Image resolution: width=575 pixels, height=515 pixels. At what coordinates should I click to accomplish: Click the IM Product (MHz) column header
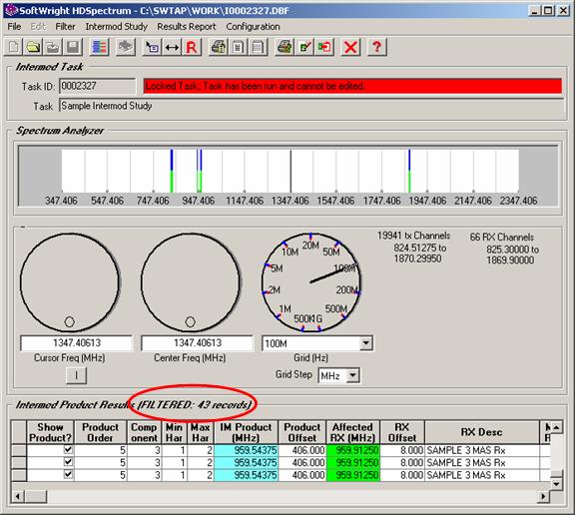tap(246, 432)
